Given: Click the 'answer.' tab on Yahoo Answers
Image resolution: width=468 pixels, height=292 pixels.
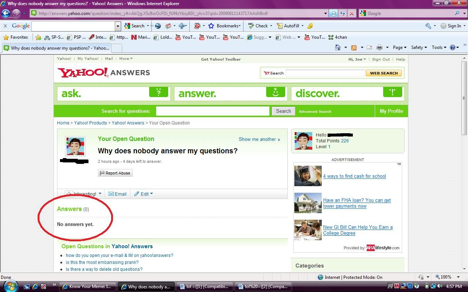Looking at the screenshot, I should (231, 93).
